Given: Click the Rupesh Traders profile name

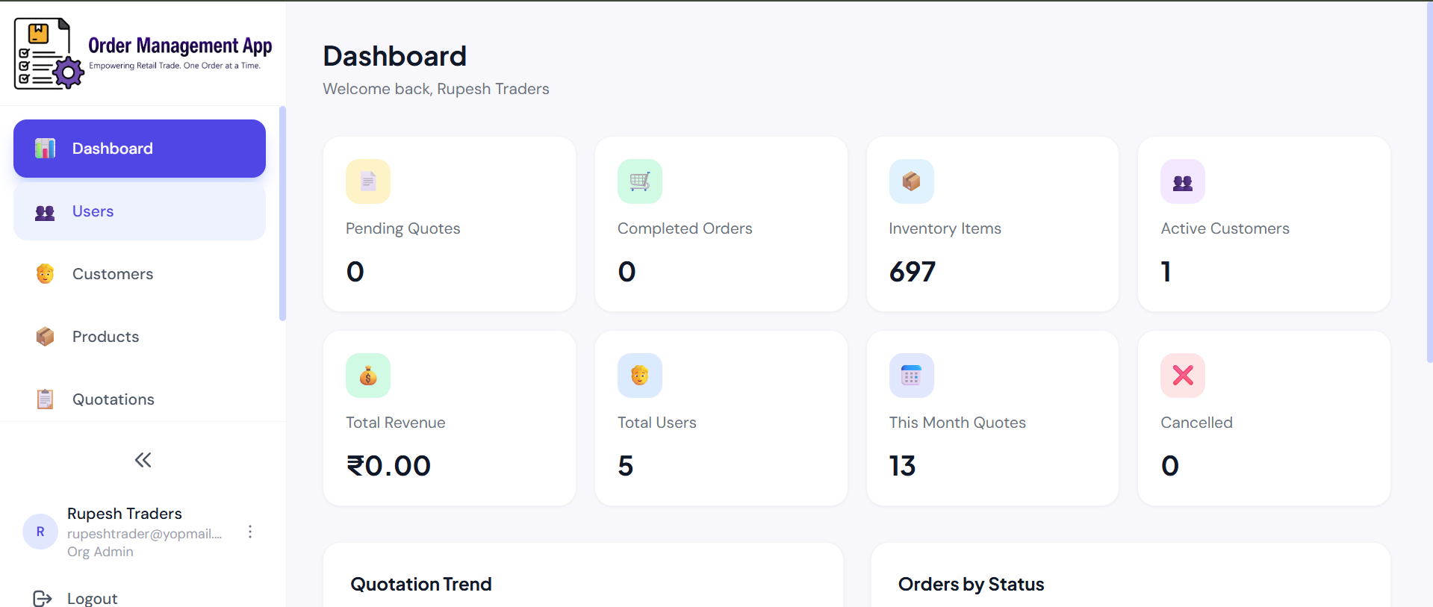Looking at the screenshot, I should coord(125,514).
